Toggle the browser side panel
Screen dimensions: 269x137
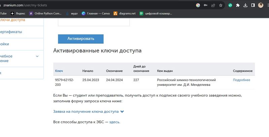[253, 5]
